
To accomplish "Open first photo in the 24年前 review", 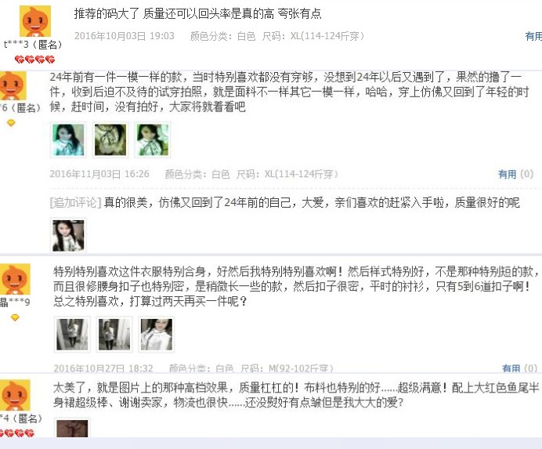I will pyautogui.click(x=68, y=139).
